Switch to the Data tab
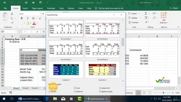The height and width of the screenshot is (102, 181). 61,8
